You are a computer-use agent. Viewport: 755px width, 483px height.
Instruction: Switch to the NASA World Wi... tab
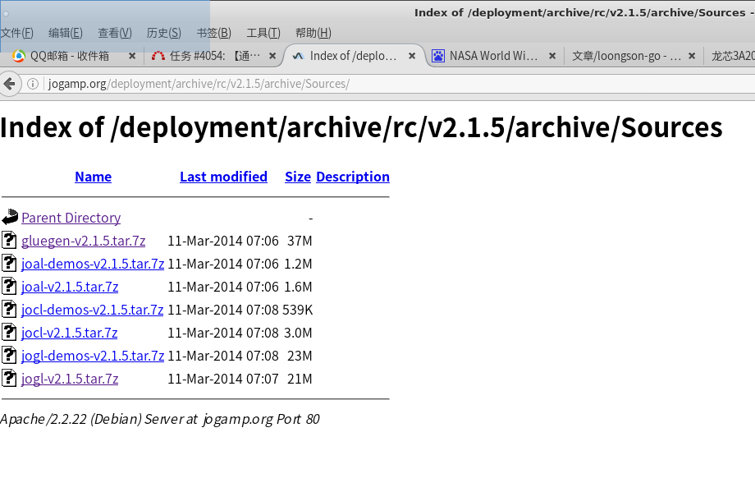pyautogui.click(x=493, y=56)
